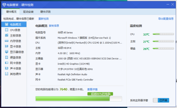Click the 检测完成，硬件信息已最新 status text
The width and height of the screenshot is (177, 108).
tap(19, 19)
